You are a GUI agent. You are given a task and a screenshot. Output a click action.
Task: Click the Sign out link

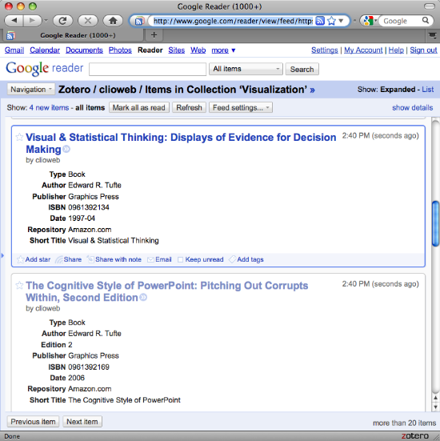tap(423, 50)
